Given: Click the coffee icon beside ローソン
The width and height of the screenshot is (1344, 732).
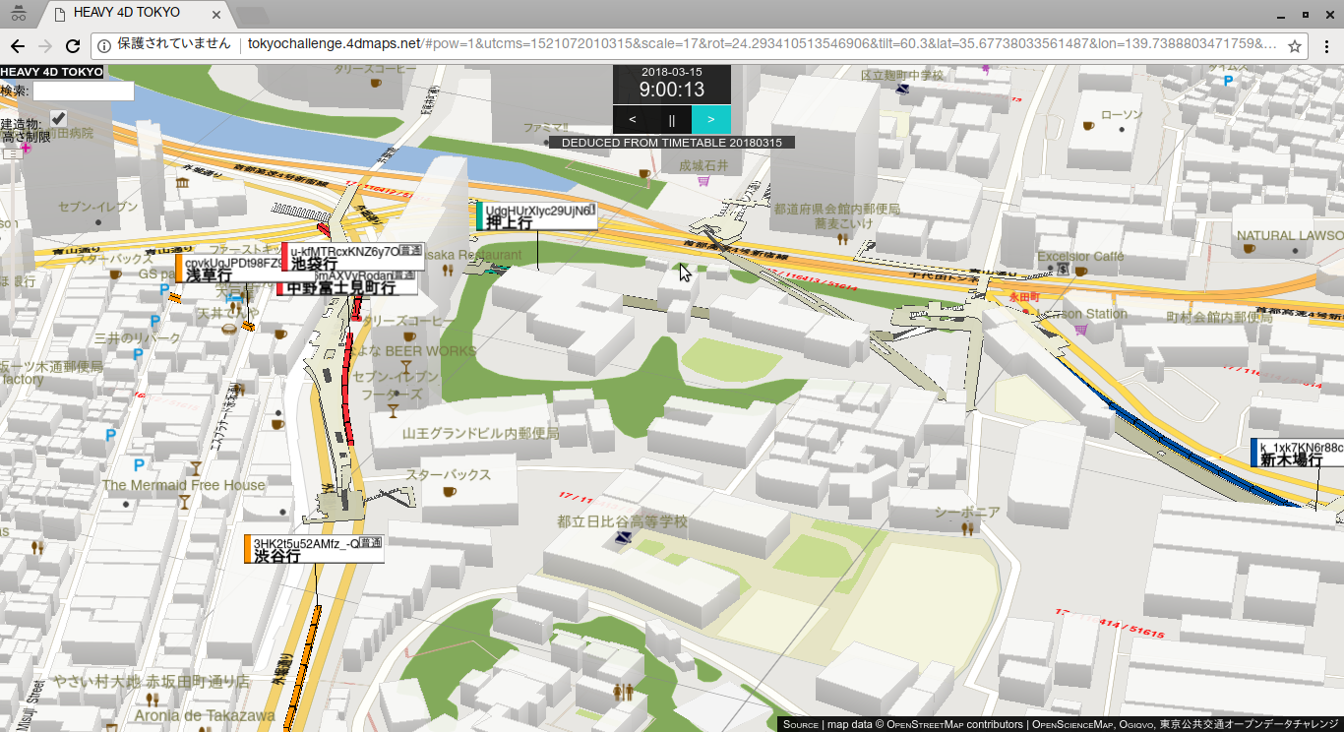Looking at the screenshot, I should coord(1088,126).
